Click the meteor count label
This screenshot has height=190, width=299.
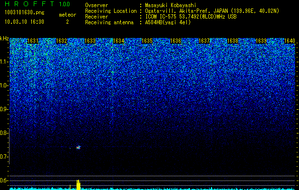68,15
